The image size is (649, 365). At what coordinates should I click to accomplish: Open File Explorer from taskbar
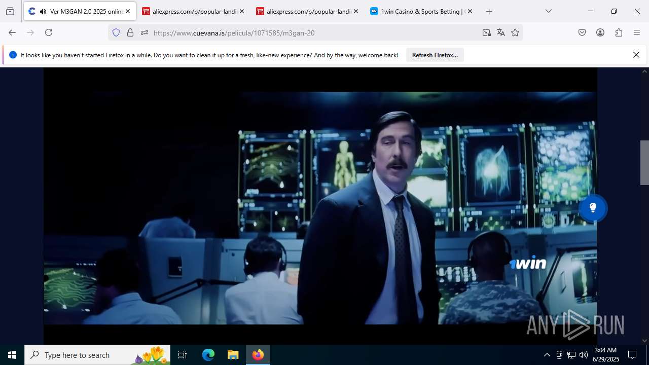point(233,355)
